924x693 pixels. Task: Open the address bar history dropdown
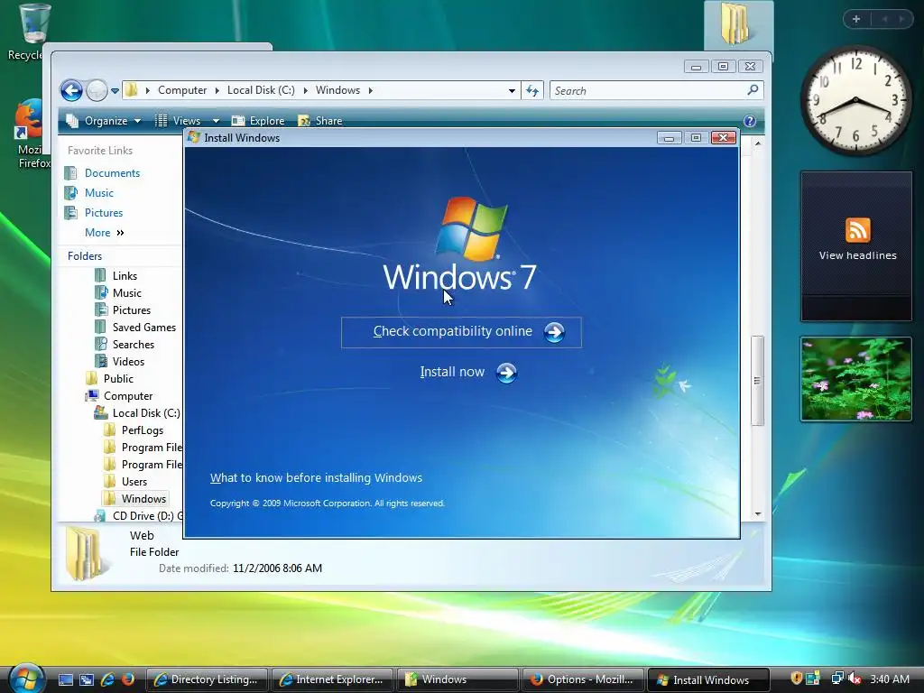pyautogui.click(x=512, y=91)
